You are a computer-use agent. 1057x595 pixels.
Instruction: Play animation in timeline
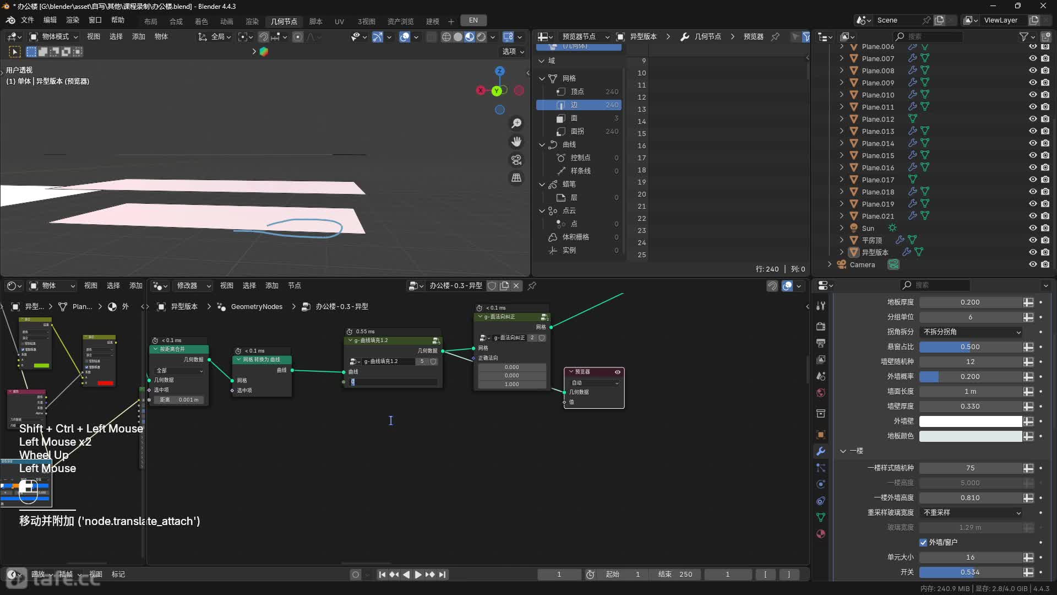click(x=418, y=575)
